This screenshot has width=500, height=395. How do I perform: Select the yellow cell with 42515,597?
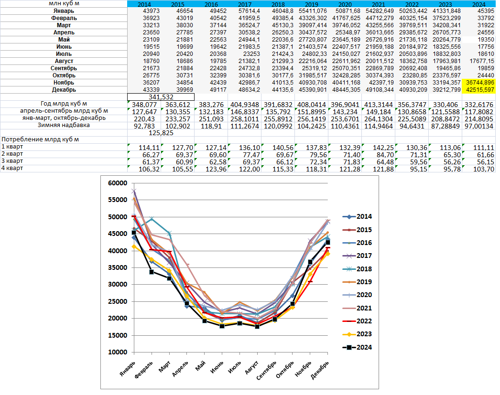[x=478, y=90]
